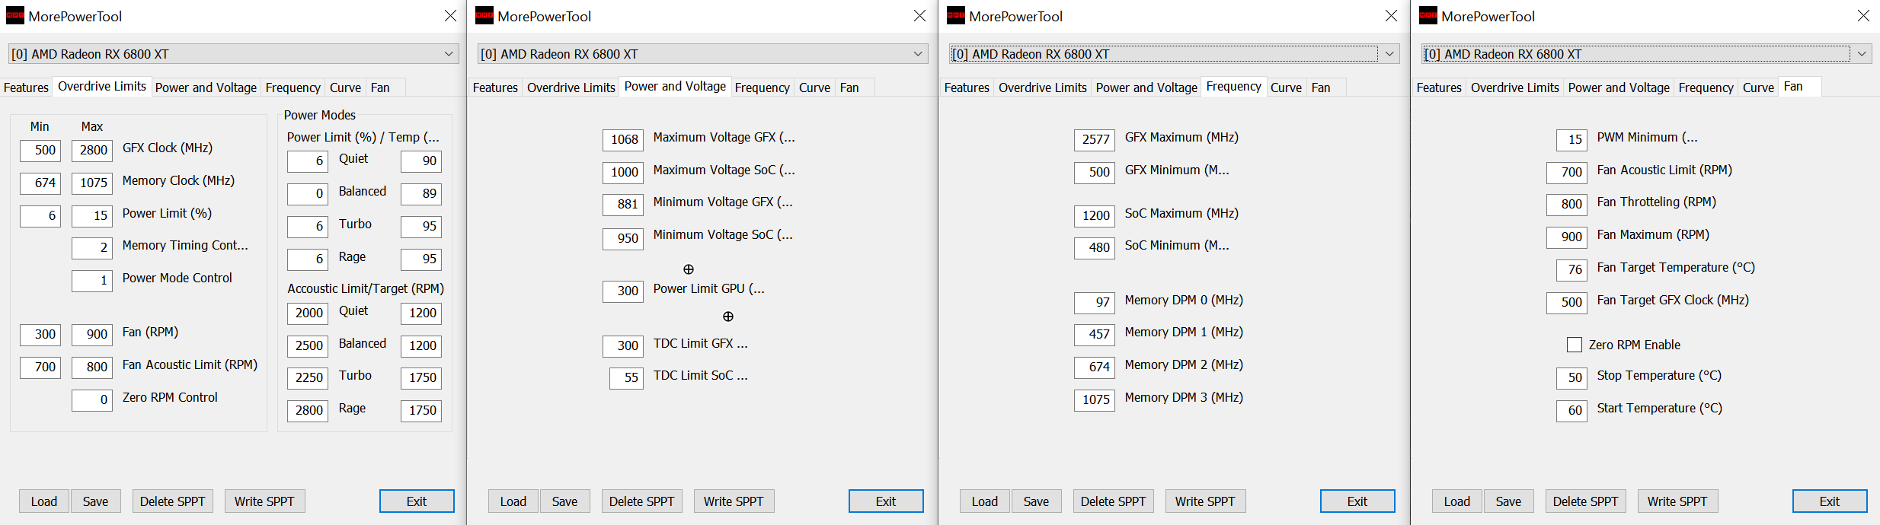
Task: Click Balanced power limit field showing 0
Action: point(308,194)
